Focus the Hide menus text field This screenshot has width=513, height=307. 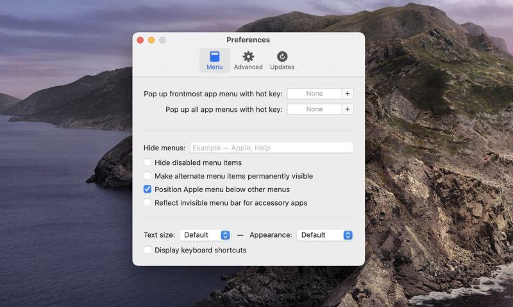[x=272, y=148]
